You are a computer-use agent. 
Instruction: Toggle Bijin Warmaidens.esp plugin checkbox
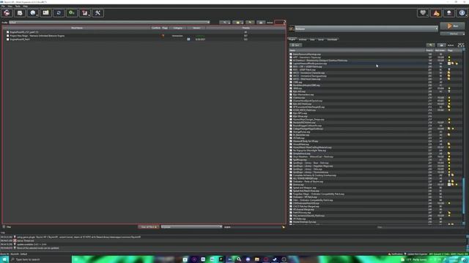291,94
